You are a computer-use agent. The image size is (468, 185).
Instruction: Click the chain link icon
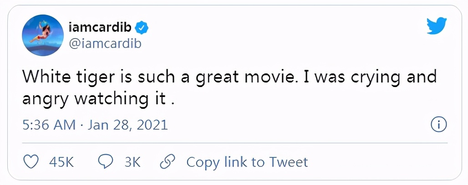(168, 162)
